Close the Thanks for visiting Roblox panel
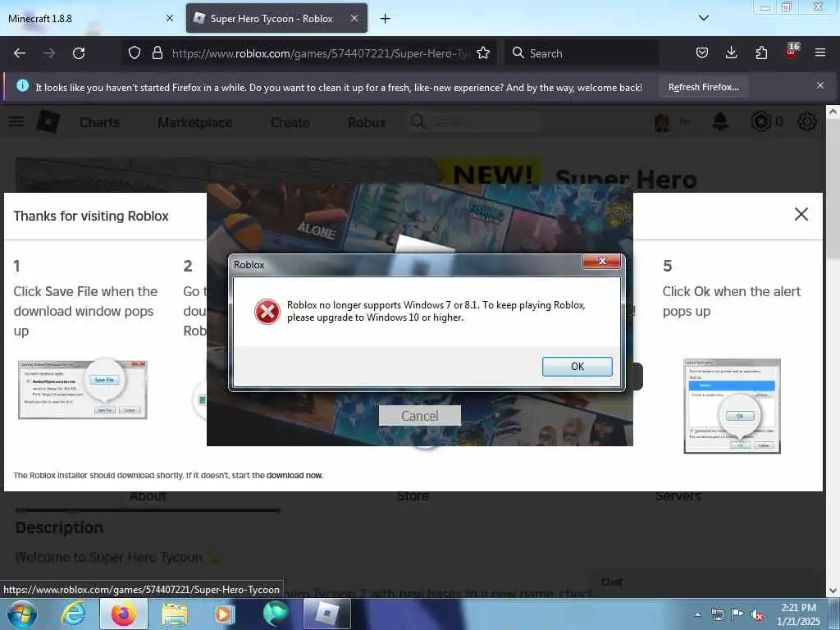The width and height of the screenshot is (840, 630). coord(801,214)
